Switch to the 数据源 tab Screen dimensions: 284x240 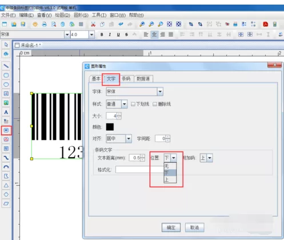click(x=143, y=79)
